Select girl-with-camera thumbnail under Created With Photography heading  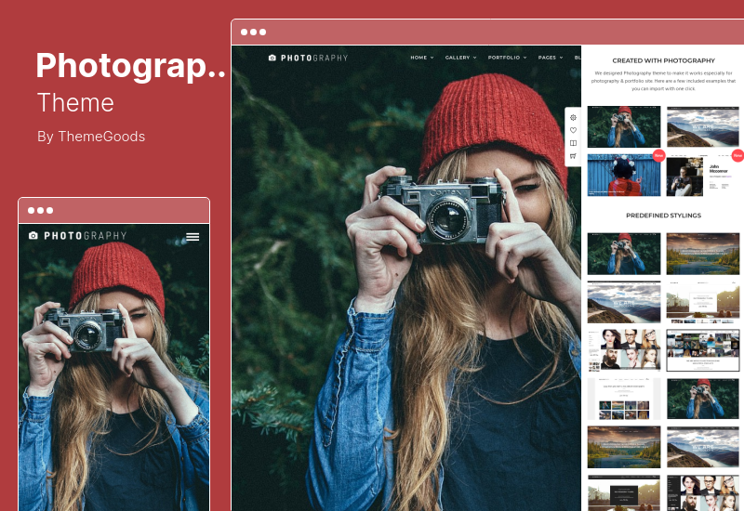tap(624, 127)
